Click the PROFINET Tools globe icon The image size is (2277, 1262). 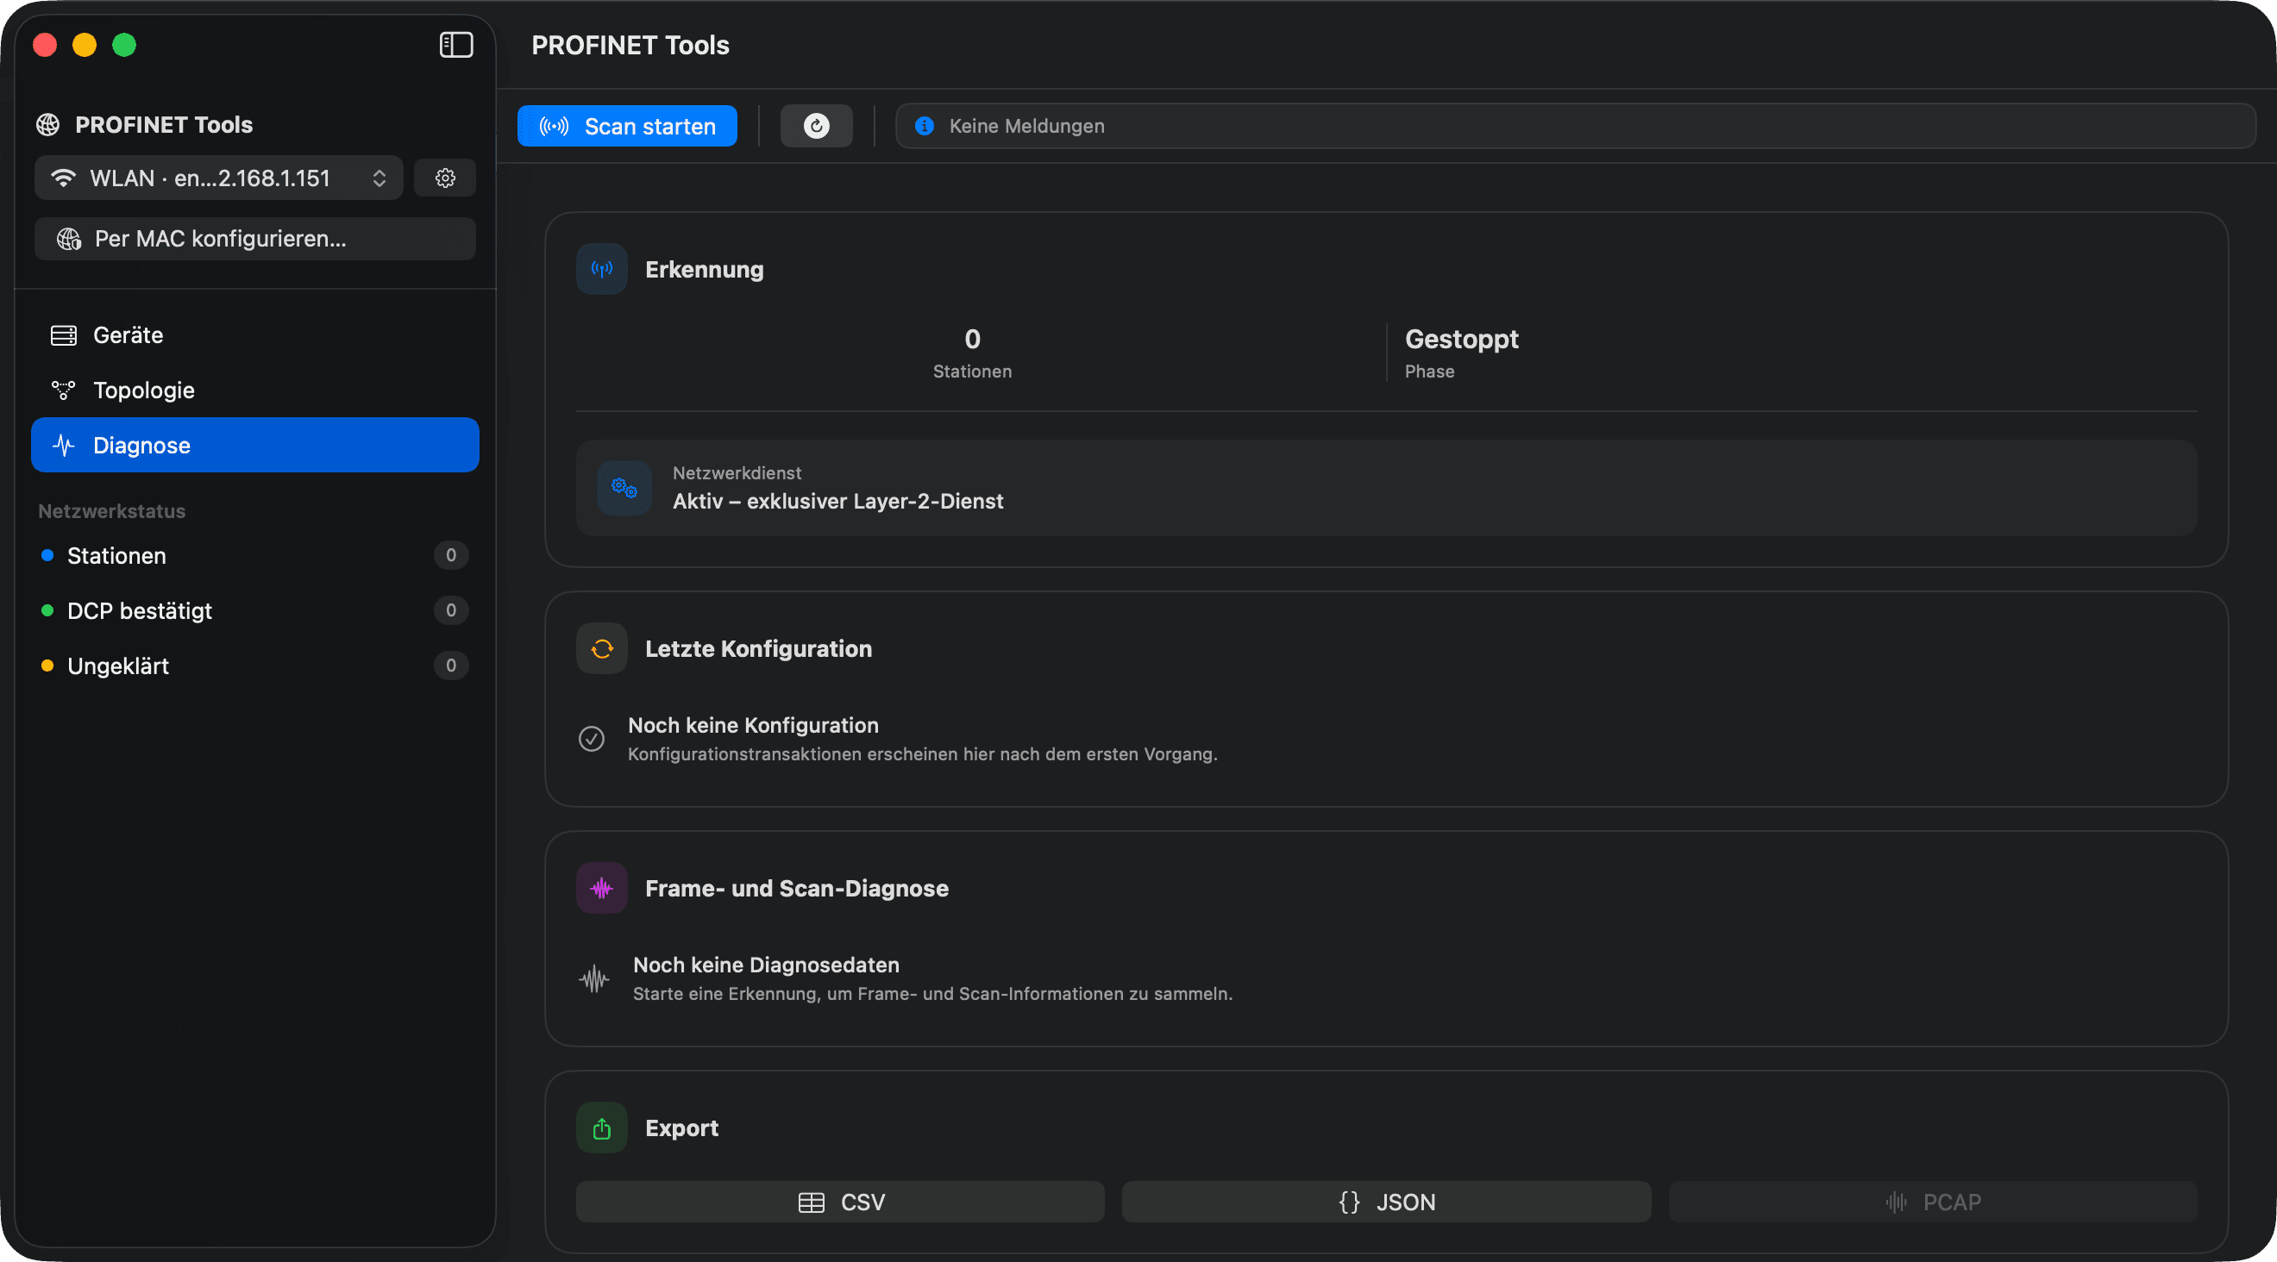[x=47, y=125]
